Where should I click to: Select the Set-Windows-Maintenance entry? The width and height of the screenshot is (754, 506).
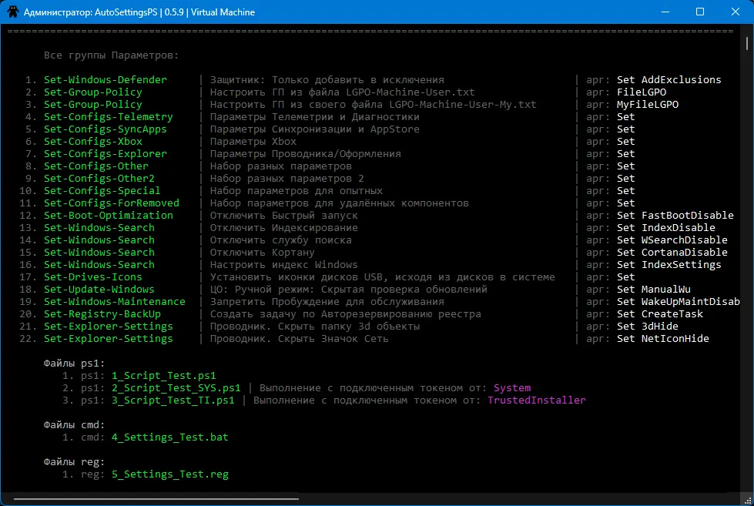pyautogui.click(x=115, y=302)
